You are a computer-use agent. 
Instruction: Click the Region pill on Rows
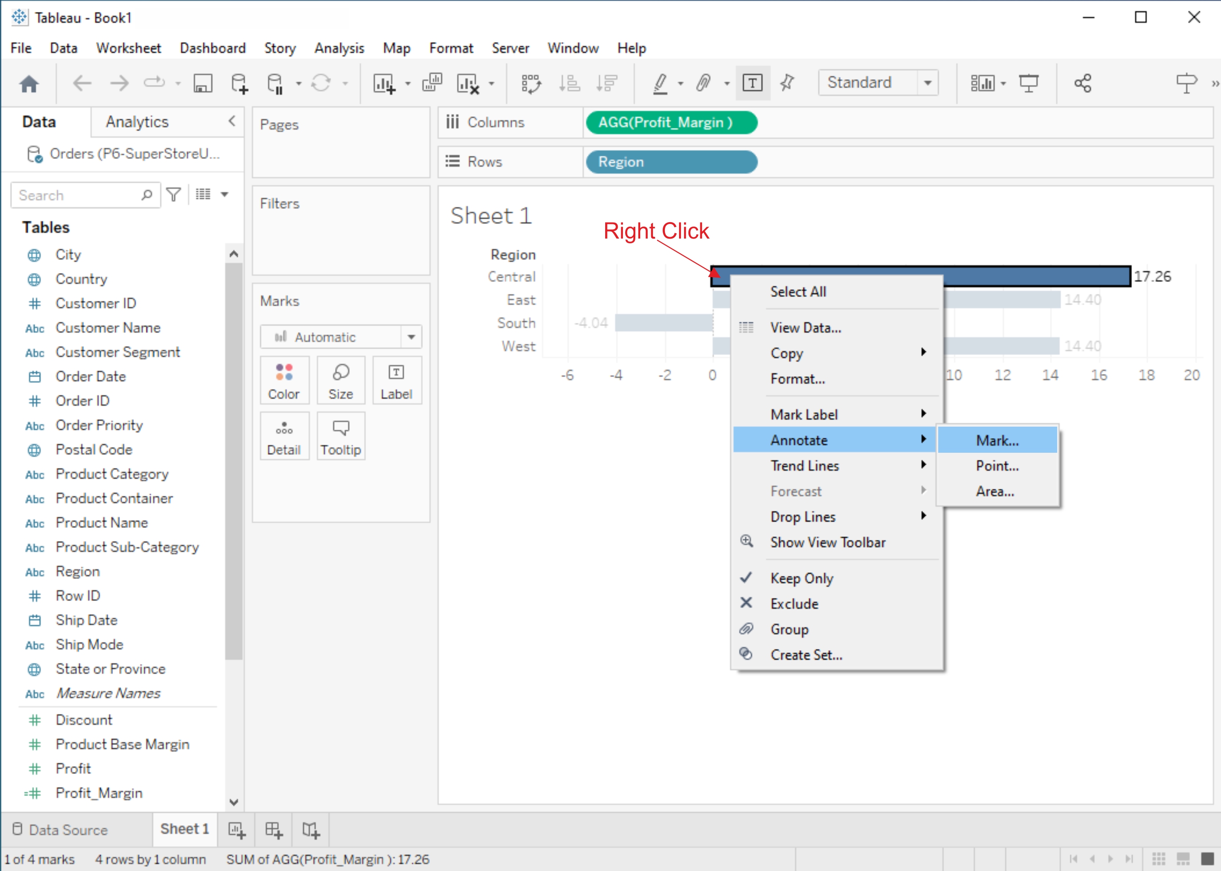tap(671, 162)
